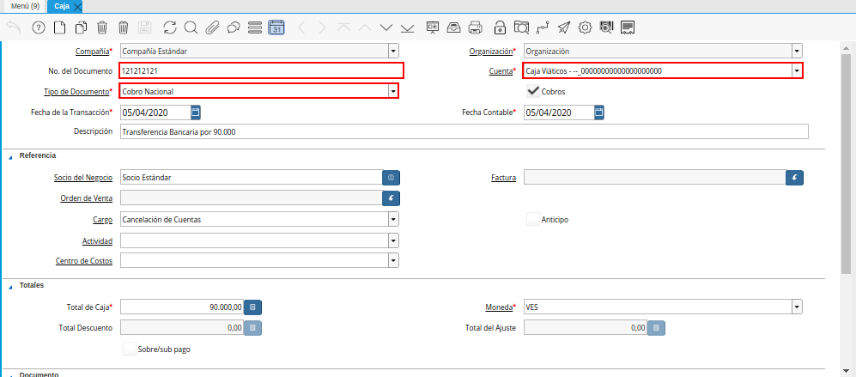The image size is (856, 377).
Task: Go to first record icon
Action: [343, 27]
